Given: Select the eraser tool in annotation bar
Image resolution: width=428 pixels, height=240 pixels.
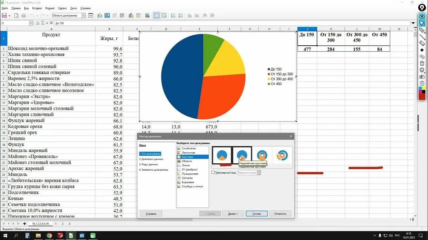Looking at the screenshot, I should (422, 43).
